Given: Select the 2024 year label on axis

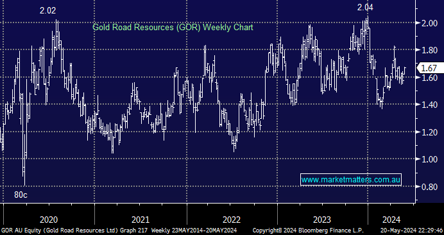Looking at the screenshot, I should tap(391, 220).
